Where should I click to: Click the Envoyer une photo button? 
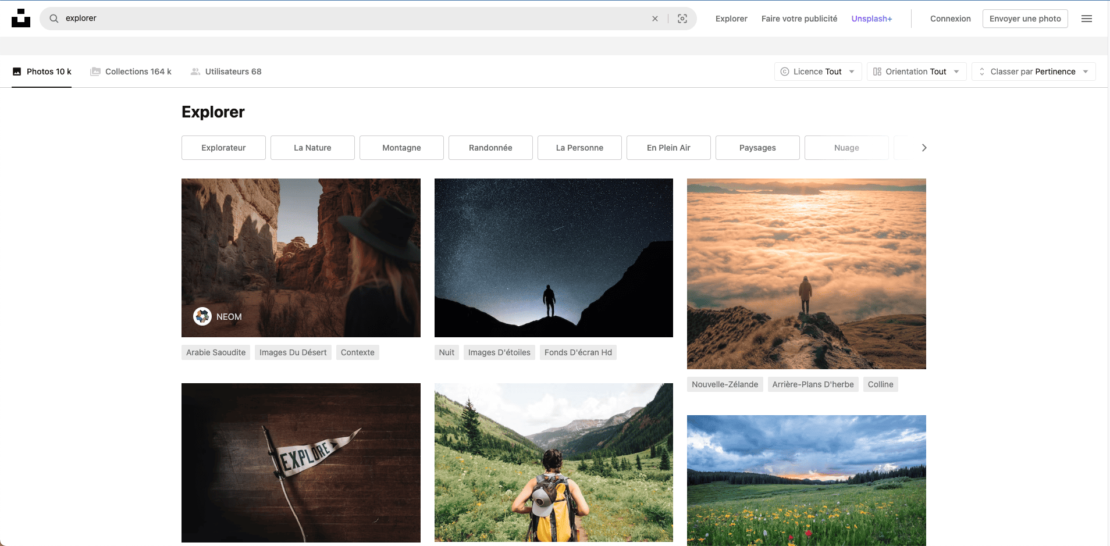pos(1024,18)
